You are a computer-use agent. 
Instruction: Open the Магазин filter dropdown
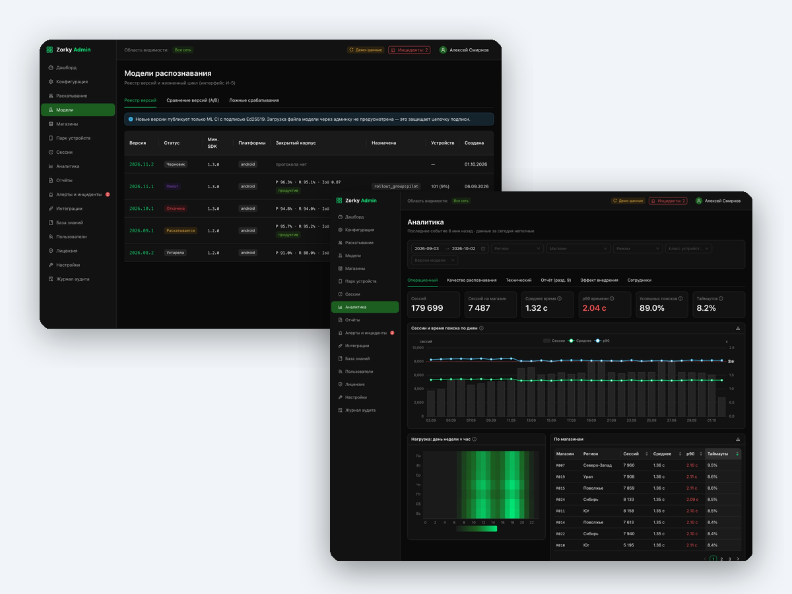578,249
